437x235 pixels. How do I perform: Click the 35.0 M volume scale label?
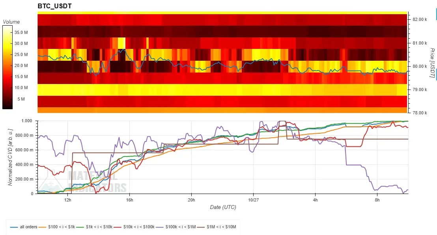click(x=21, y=33)
